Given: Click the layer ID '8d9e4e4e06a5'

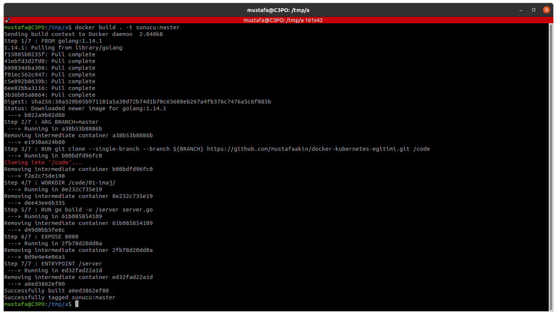Looking at the screenshot, I should 45,257.
